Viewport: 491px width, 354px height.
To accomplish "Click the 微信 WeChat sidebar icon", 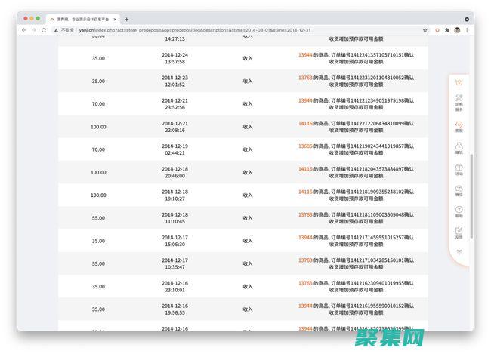I will point(459,190).
